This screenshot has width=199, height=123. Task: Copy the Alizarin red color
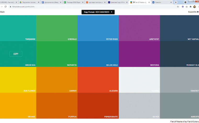98,80
